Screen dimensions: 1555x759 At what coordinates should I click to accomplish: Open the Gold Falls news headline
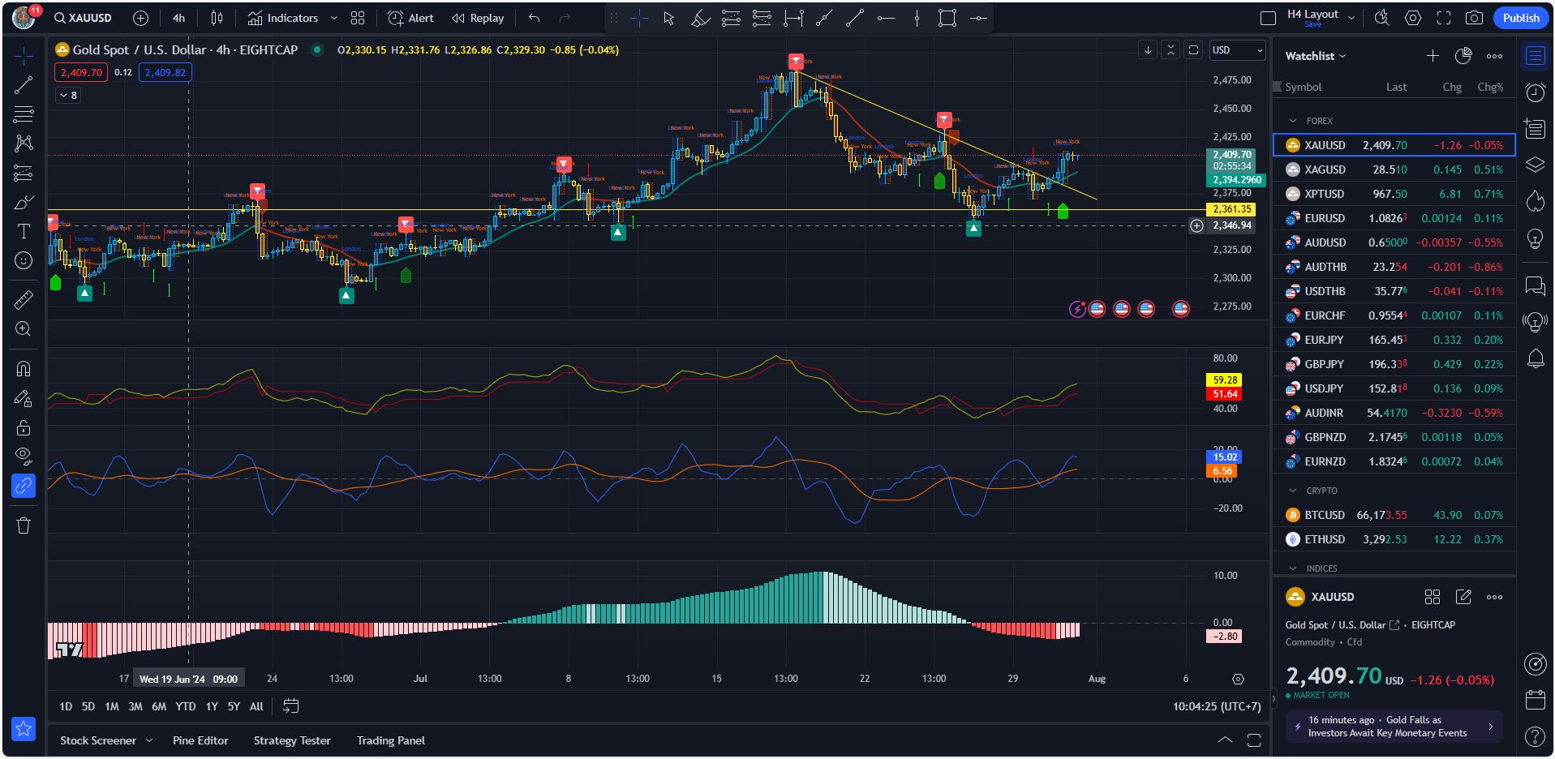pos(1394,727)
